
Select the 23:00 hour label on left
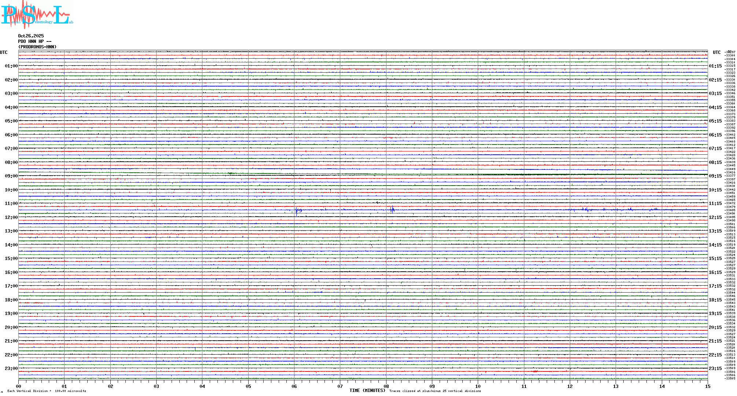pos(11,368)
